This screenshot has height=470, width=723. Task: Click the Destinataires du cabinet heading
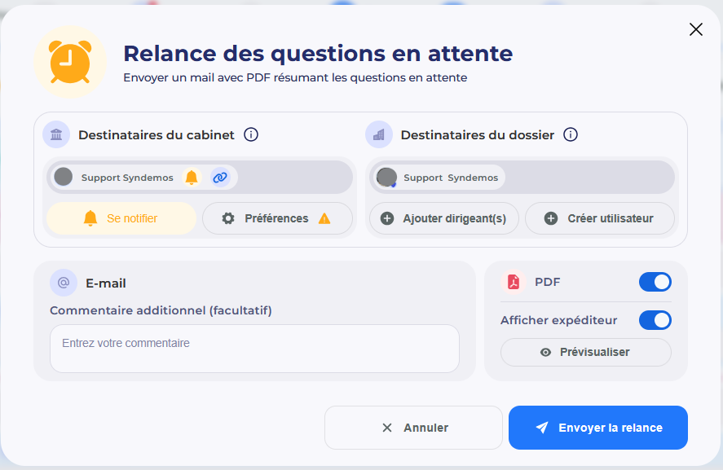click(157, 135)
